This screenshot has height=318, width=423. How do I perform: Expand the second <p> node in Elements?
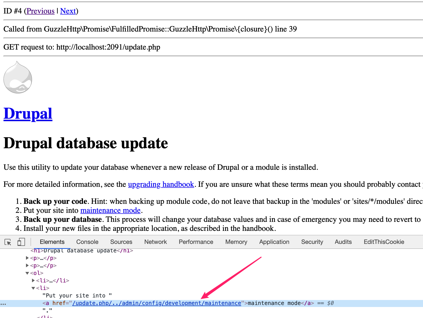(27, 265)
